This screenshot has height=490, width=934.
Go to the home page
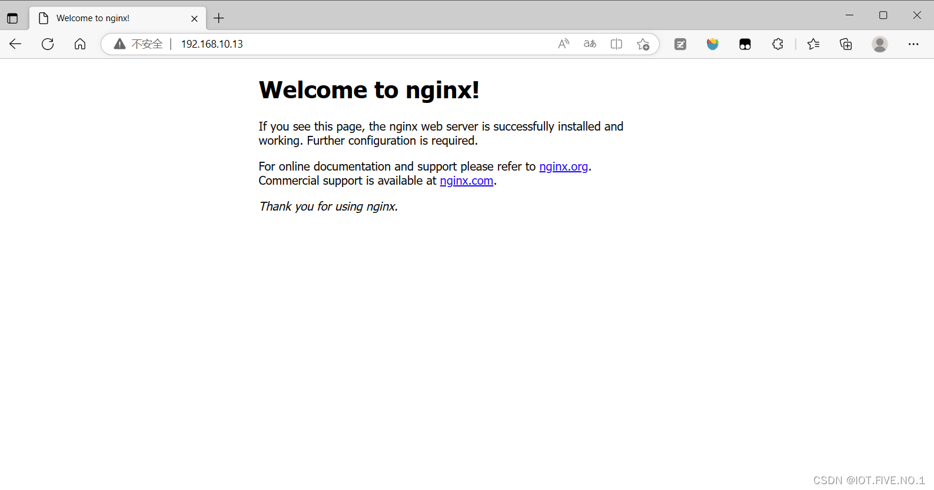tap(80, 44)
